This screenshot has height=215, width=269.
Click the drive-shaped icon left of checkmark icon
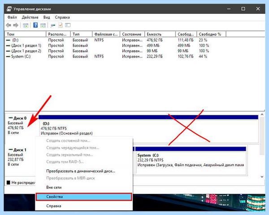[53, 25]
